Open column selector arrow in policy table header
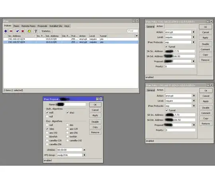This screenshot has width=215, height=183. tap(137, 36)
